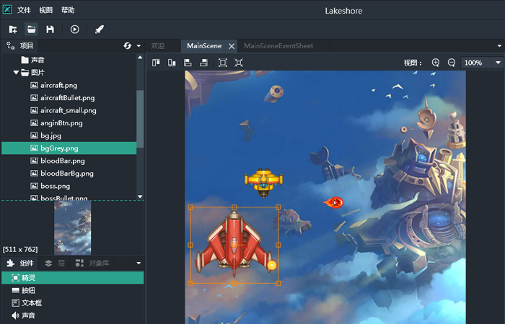
Task: Collapse the 图片 folder
Action: tap(16, 73)
